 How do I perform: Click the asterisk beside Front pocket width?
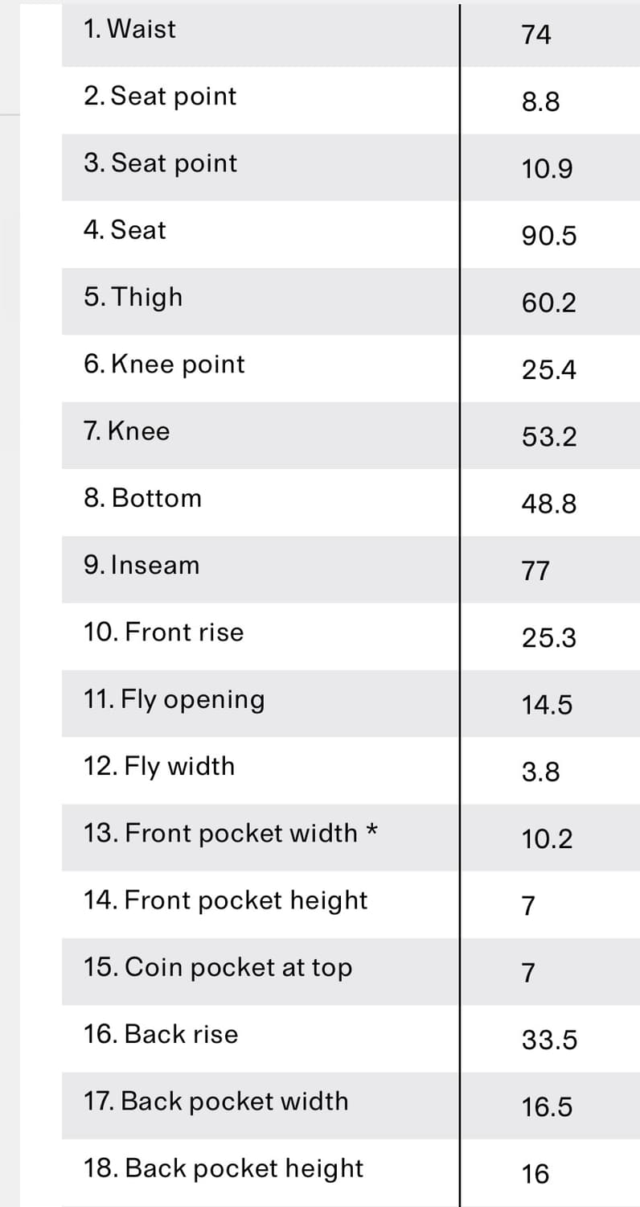click(372, 830)
